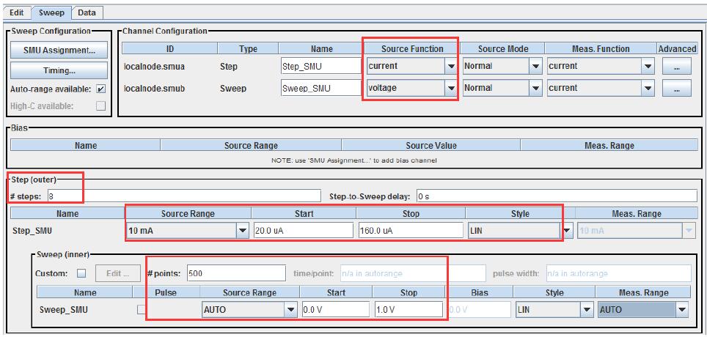Open Source Mode dropdown for Step_SMU channel
The image size is (707, 337).
click(x=535, y=66)
